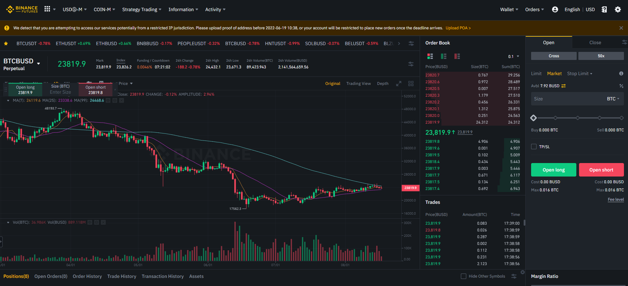
Task: Switch chart to Depth view
Action: [x=383, y=84]
